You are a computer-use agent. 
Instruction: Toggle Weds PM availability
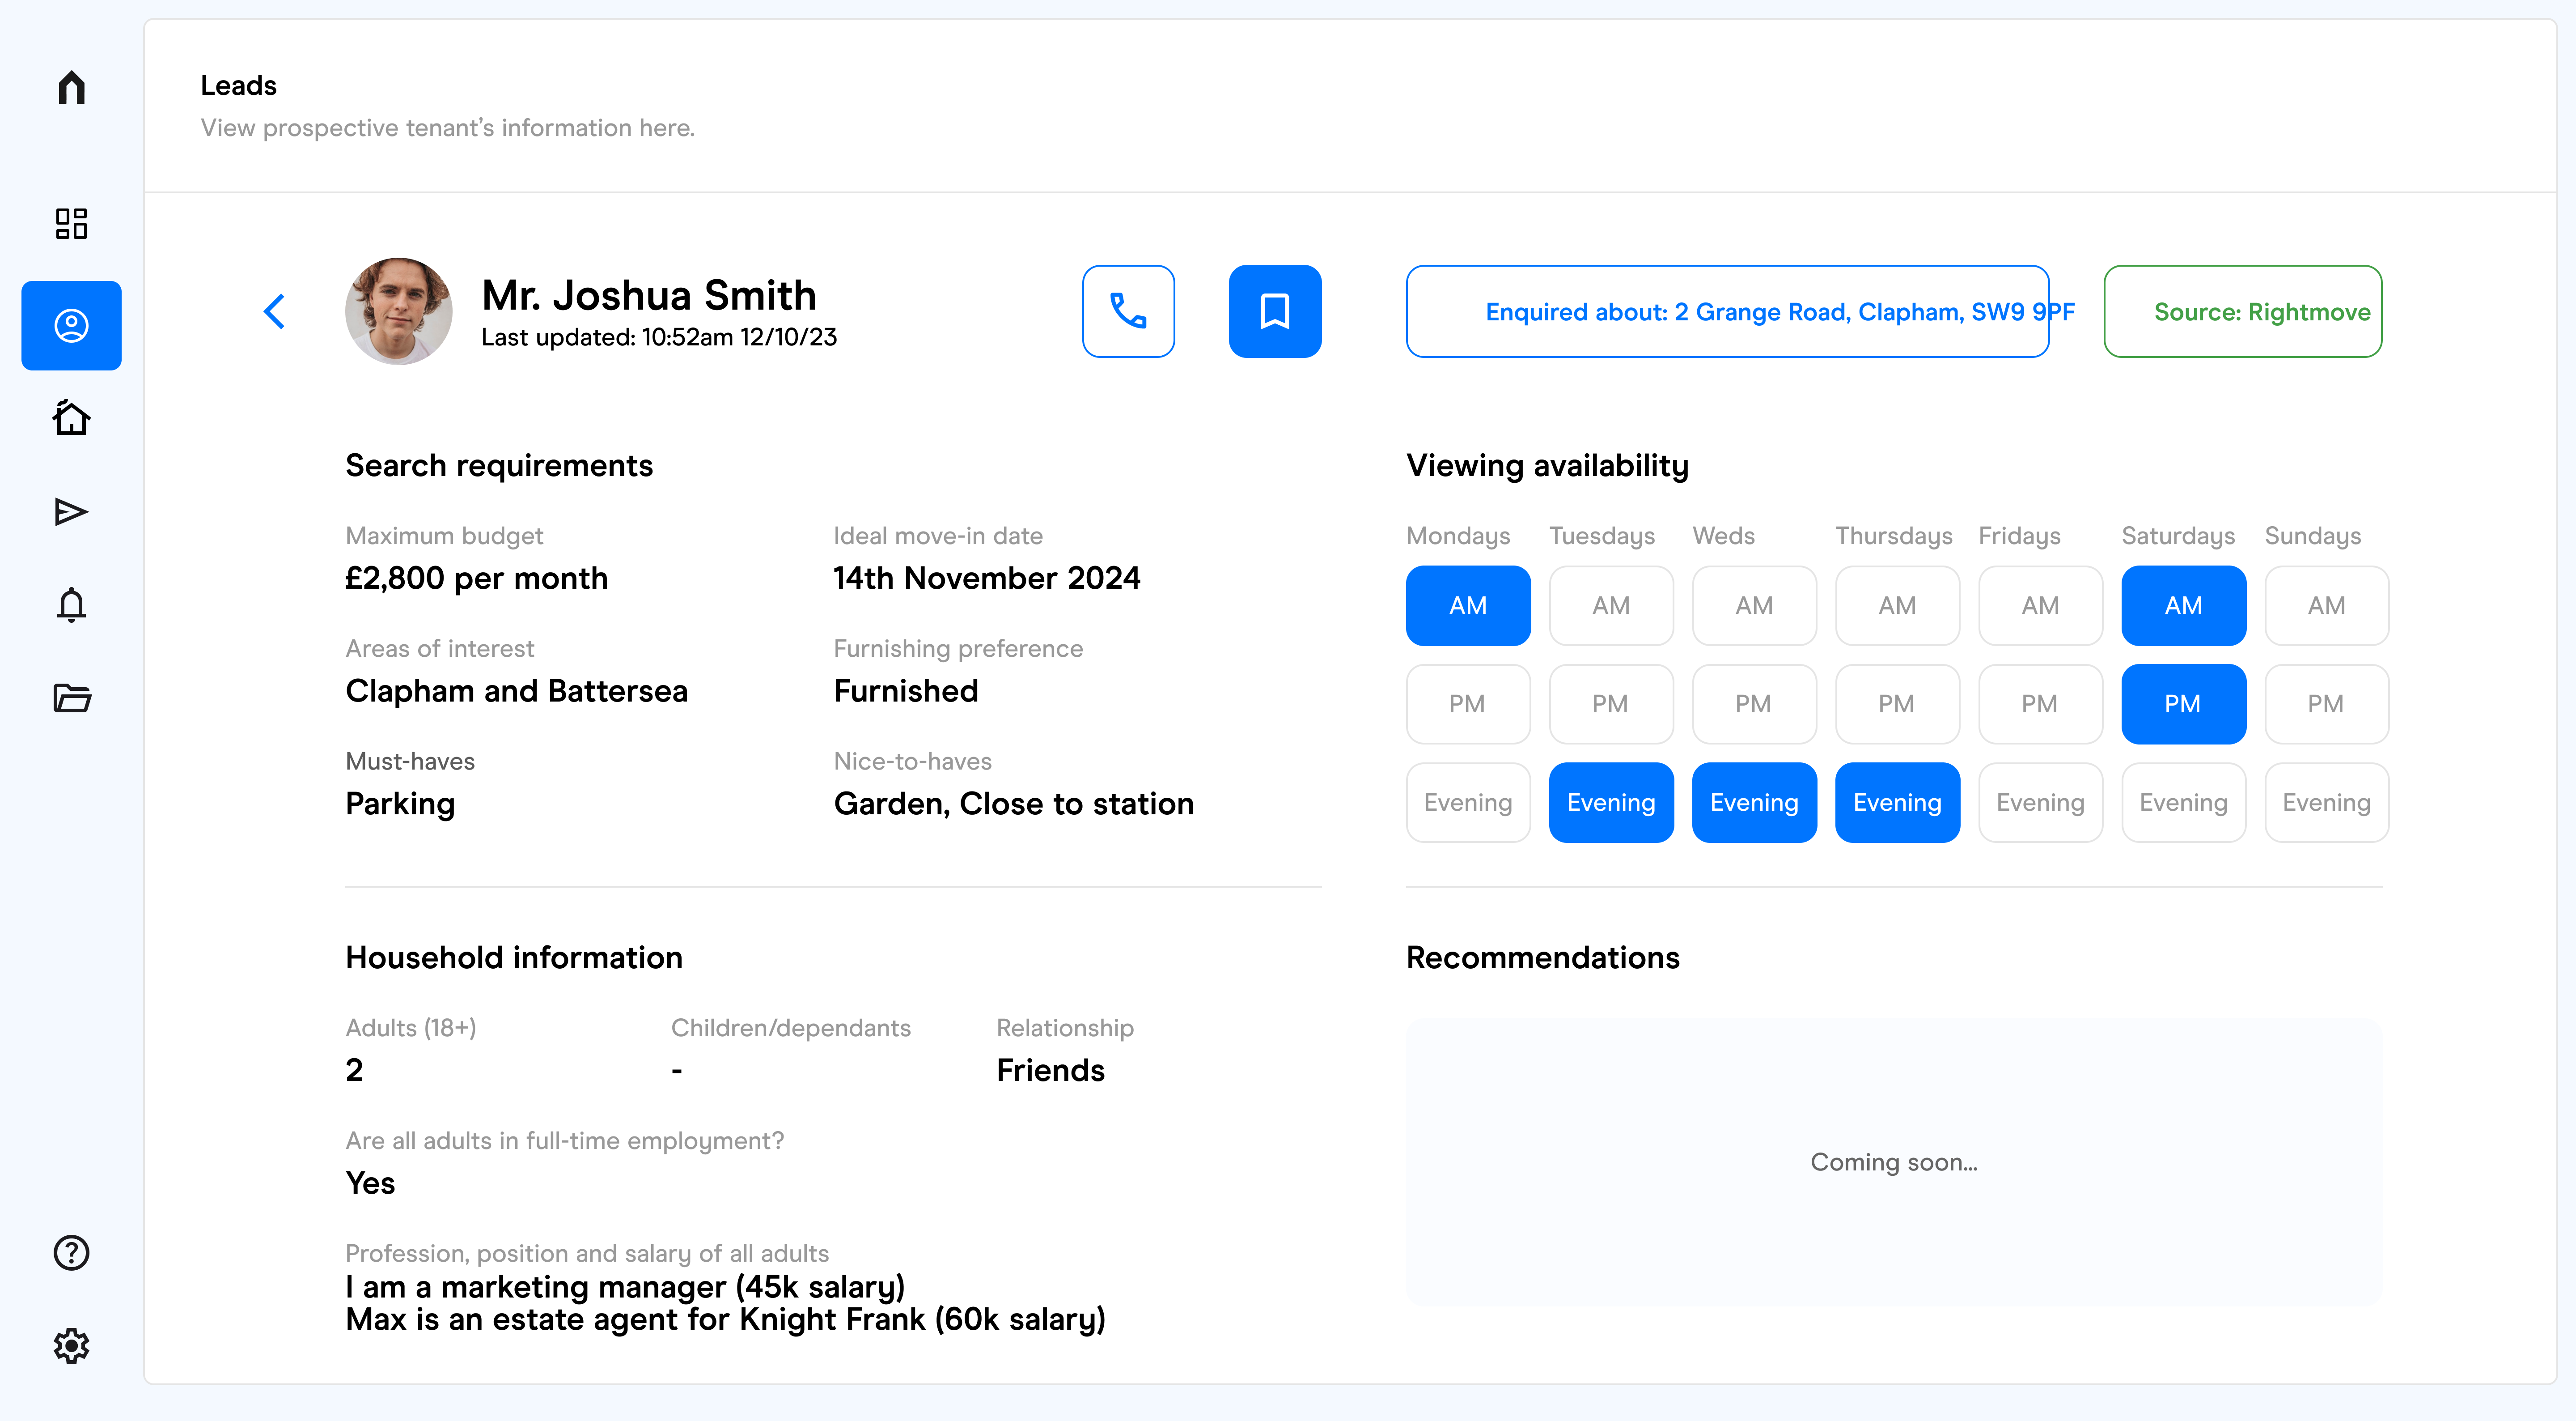(1754, 705)
